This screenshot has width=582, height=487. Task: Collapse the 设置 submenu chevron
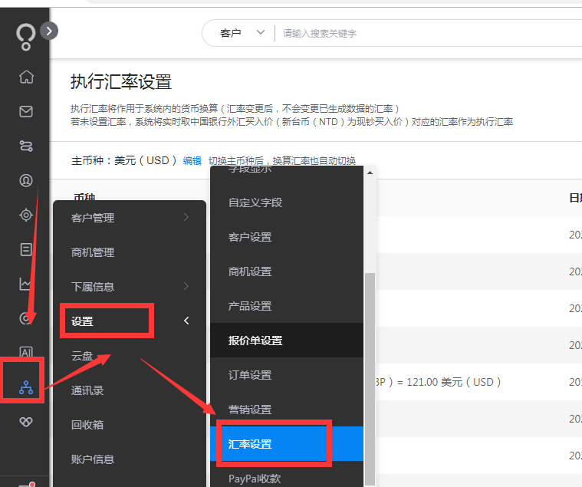click(x=186, y=321)
